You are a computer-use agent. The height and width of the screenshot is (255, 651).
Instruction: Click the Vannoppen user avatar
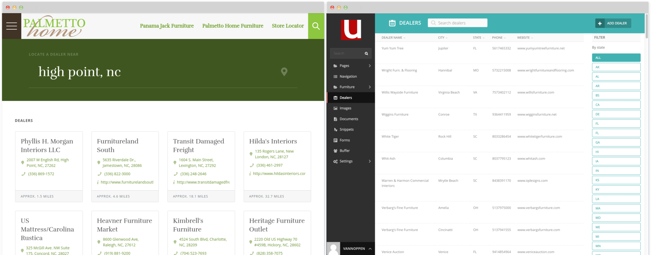[x=334, y=249]
